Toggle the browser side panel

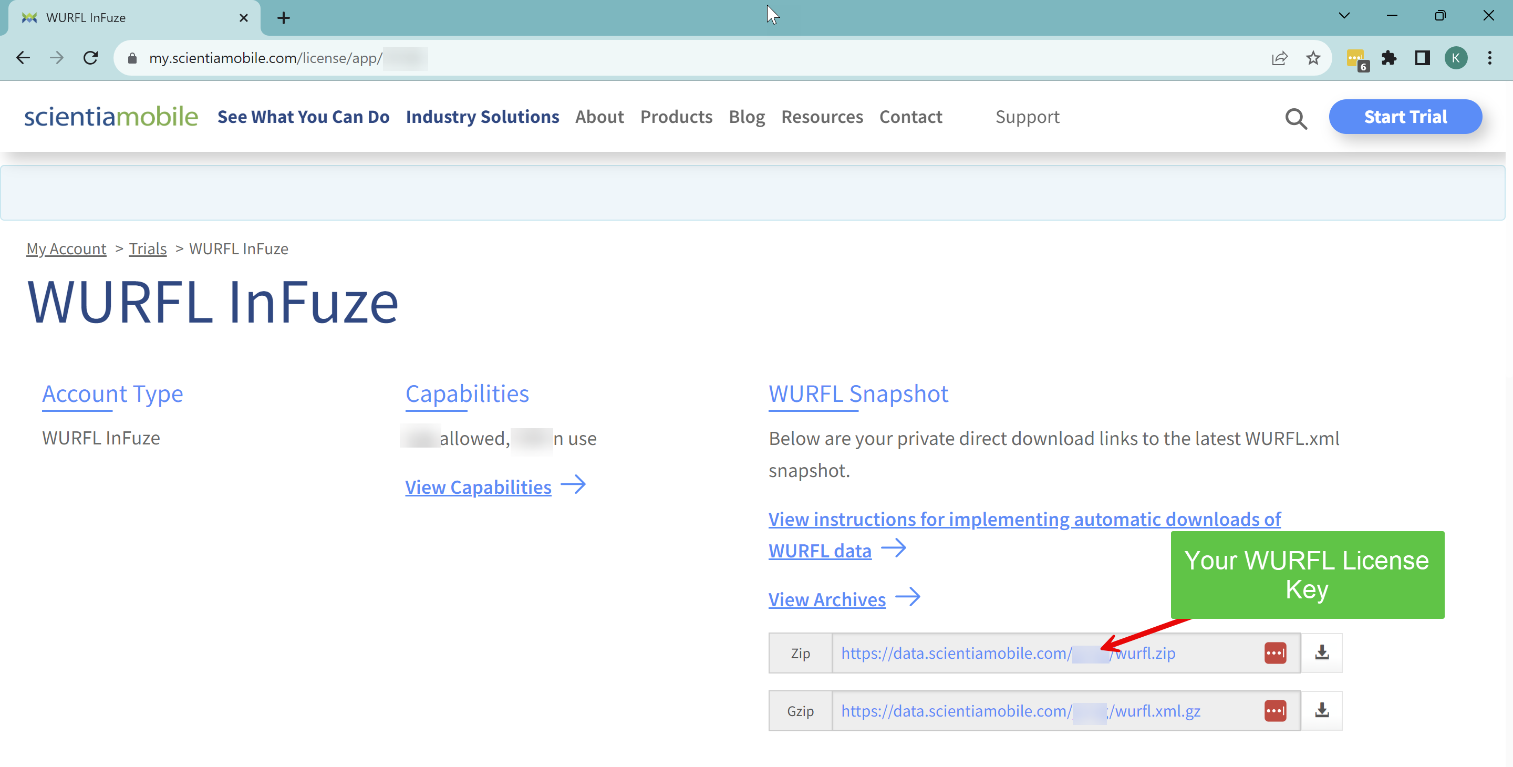pyautogui.click(x=1423, y=58)
